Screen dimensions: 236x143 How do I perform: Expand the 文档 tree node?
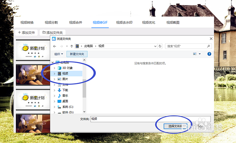(x=55, y=85)
